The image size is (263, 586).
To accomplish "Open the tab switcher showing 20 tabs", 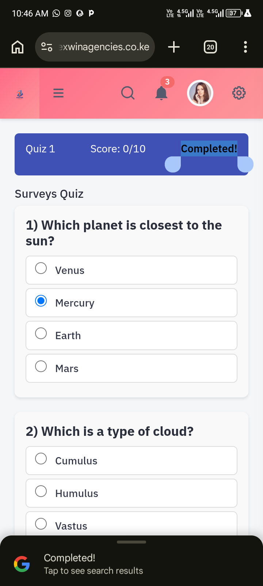I will pyautogui.click(x=210, y=47).
